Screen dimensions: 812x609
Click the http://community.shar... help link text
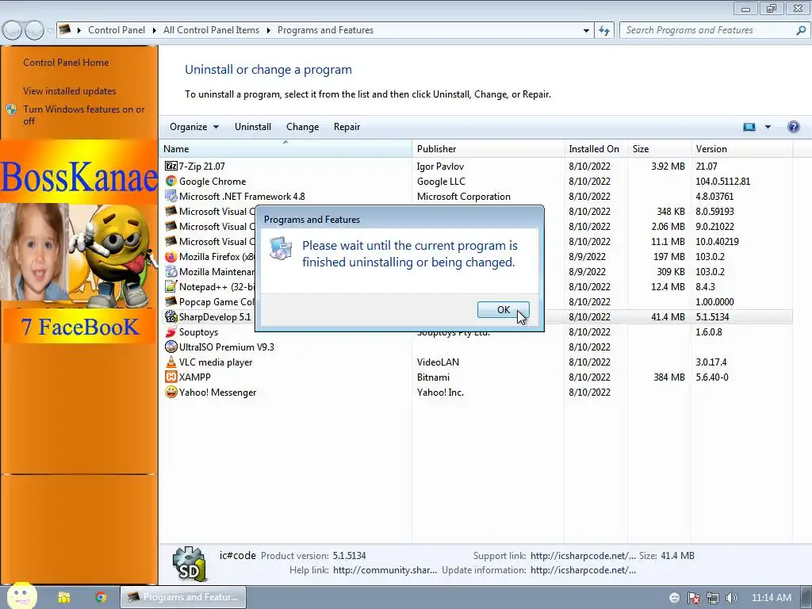(385, 570)
